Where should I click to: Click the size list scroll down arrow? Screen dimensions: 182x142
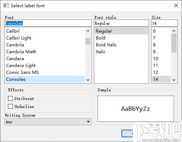click(x=174, y=80)
